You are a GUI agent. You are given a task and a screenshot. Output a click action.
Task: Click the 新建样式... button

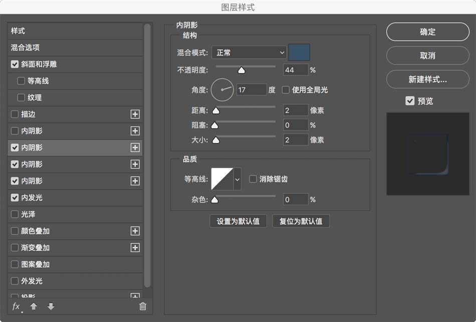[428, 79]
